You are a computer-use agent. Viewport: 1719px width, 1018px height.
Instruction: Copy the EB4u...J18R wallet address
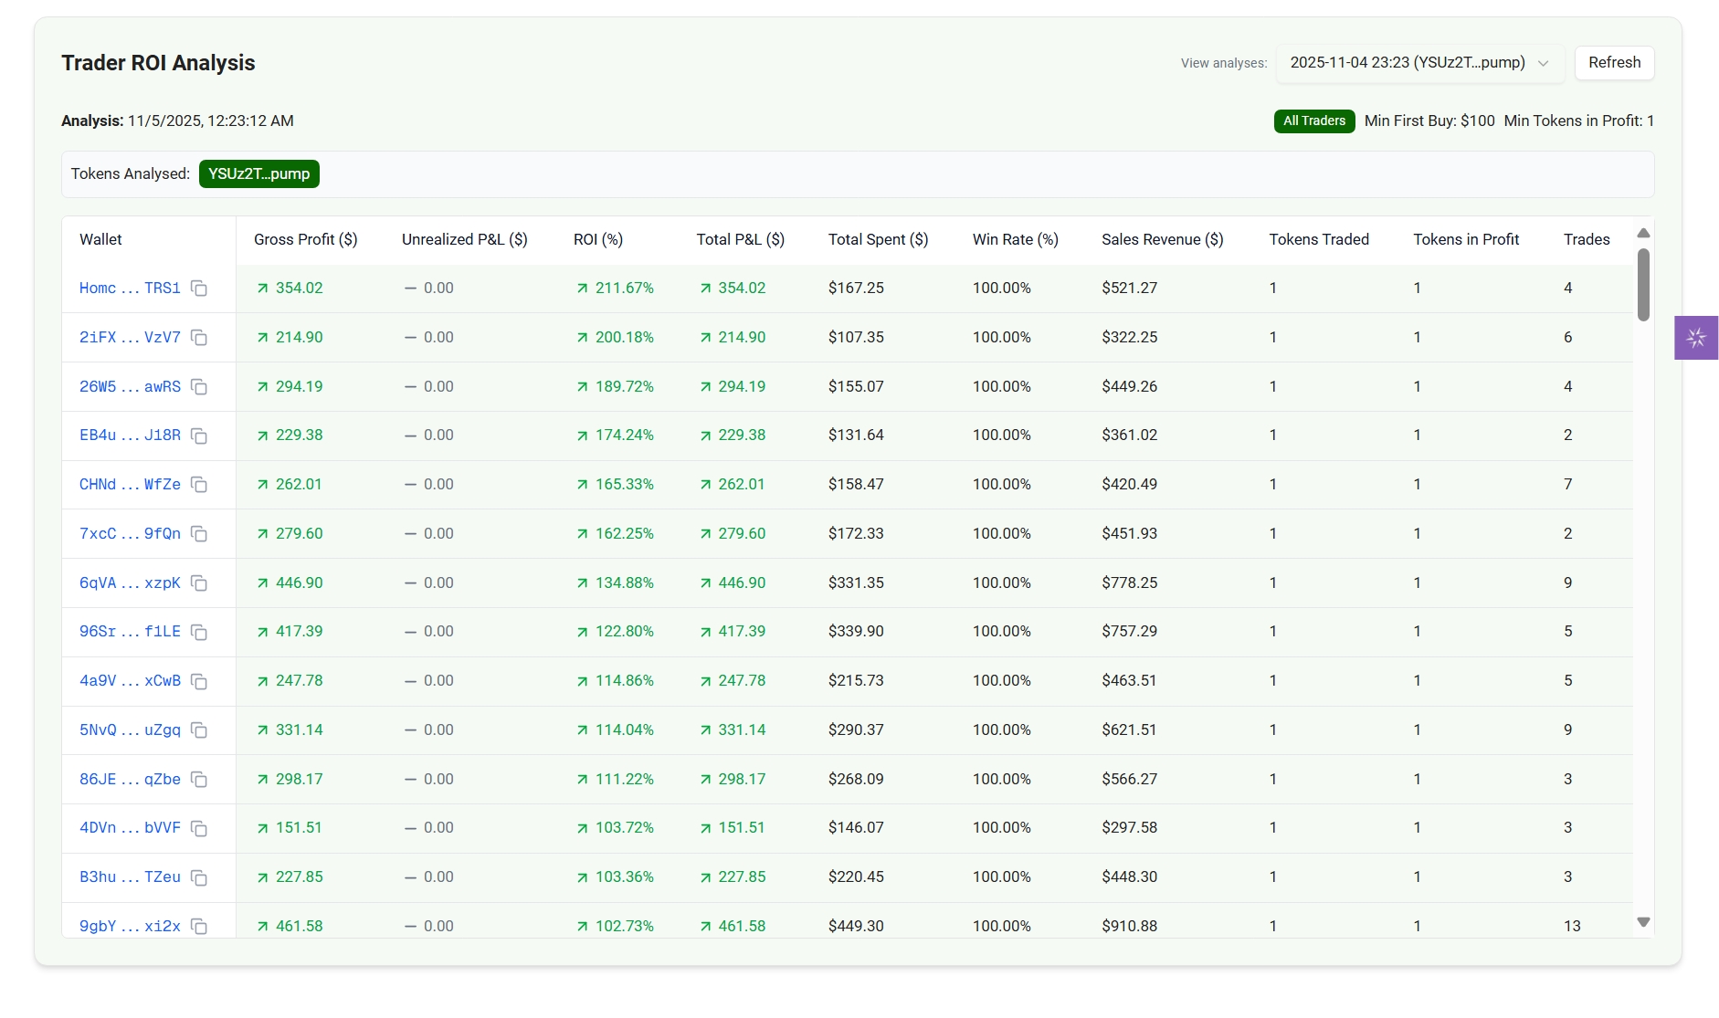coord(199,436)
